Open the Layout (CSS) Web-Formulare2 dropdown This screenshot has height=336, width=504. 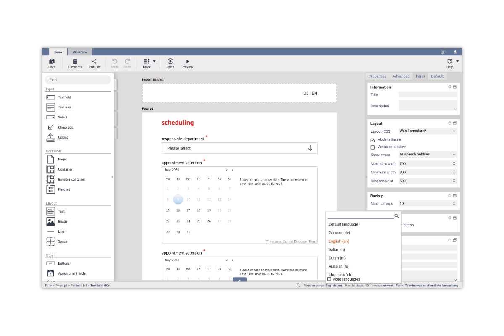pos(427,131)
